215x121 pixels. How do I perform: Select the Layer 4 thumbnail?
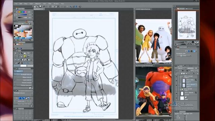point(184,85)
